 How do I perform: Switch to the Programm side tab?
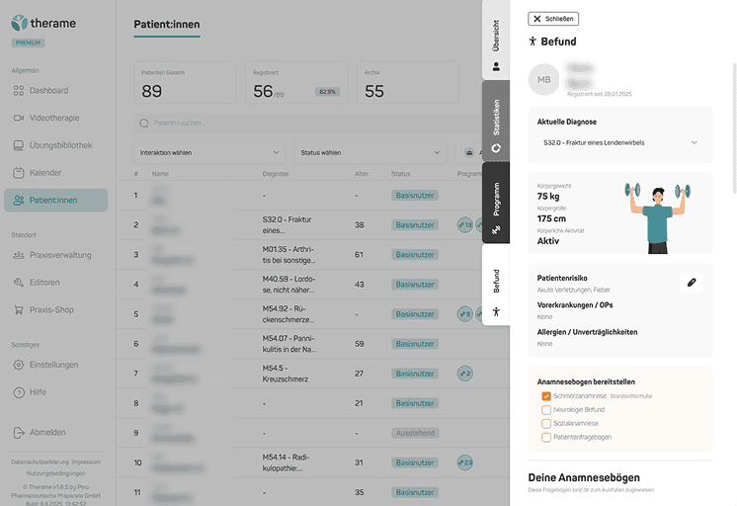[x=496, y=204]
